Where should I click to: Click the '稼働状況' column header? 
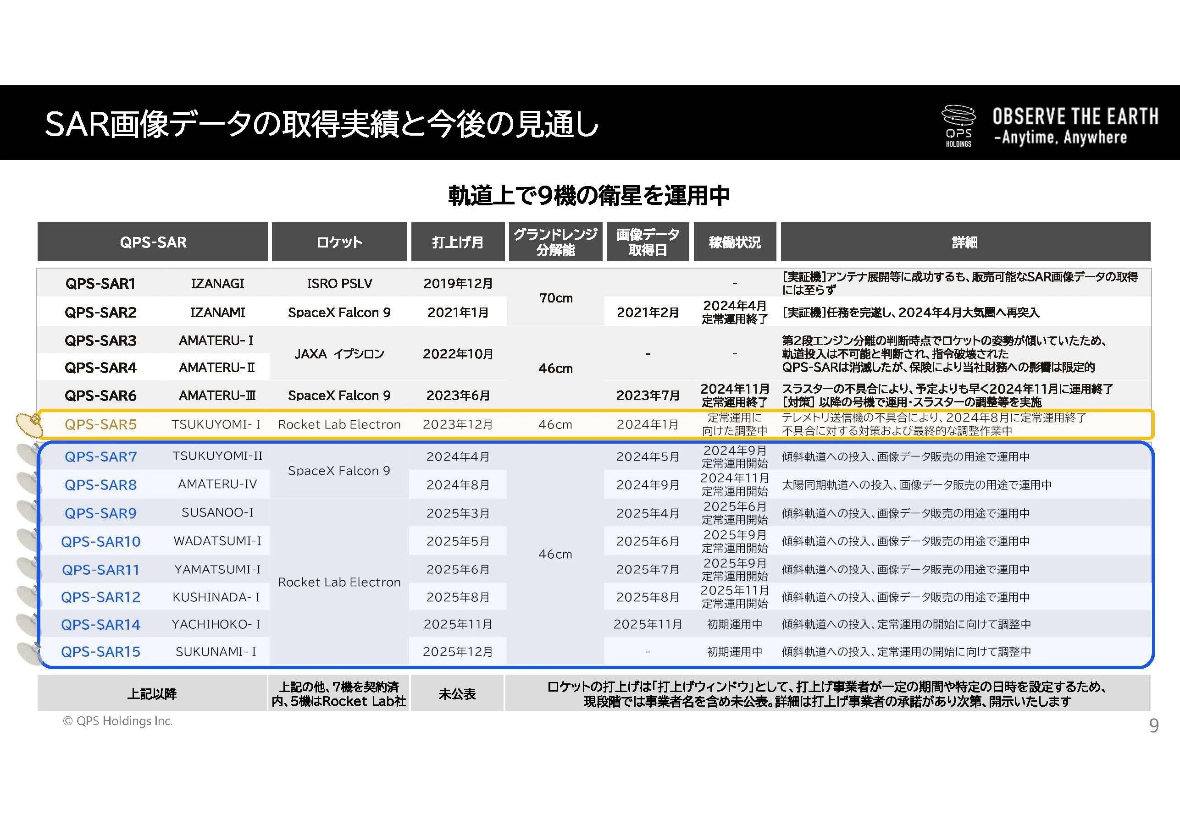(x=734, y=242)
